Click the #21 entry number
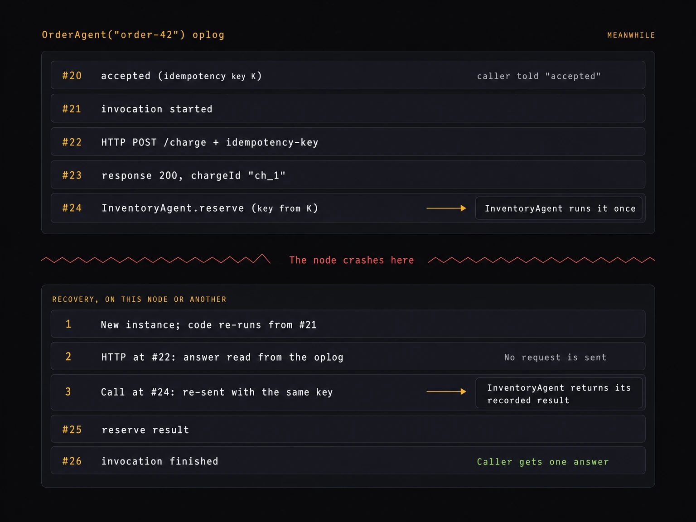Screen dimensions: 696x522 click(72, 109)
